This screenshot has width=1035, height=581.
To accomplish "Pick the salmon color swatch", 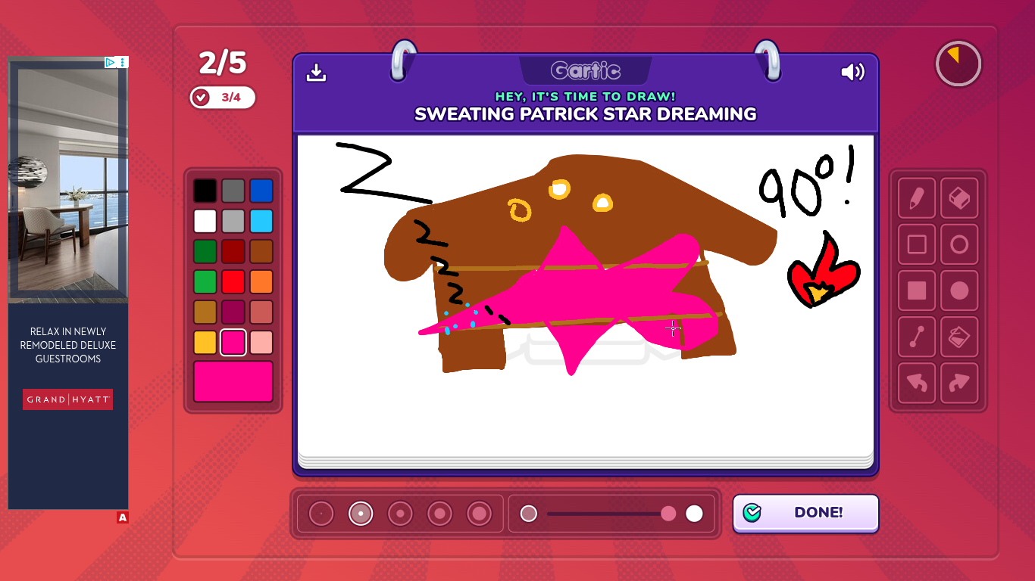I will (261, 312).
